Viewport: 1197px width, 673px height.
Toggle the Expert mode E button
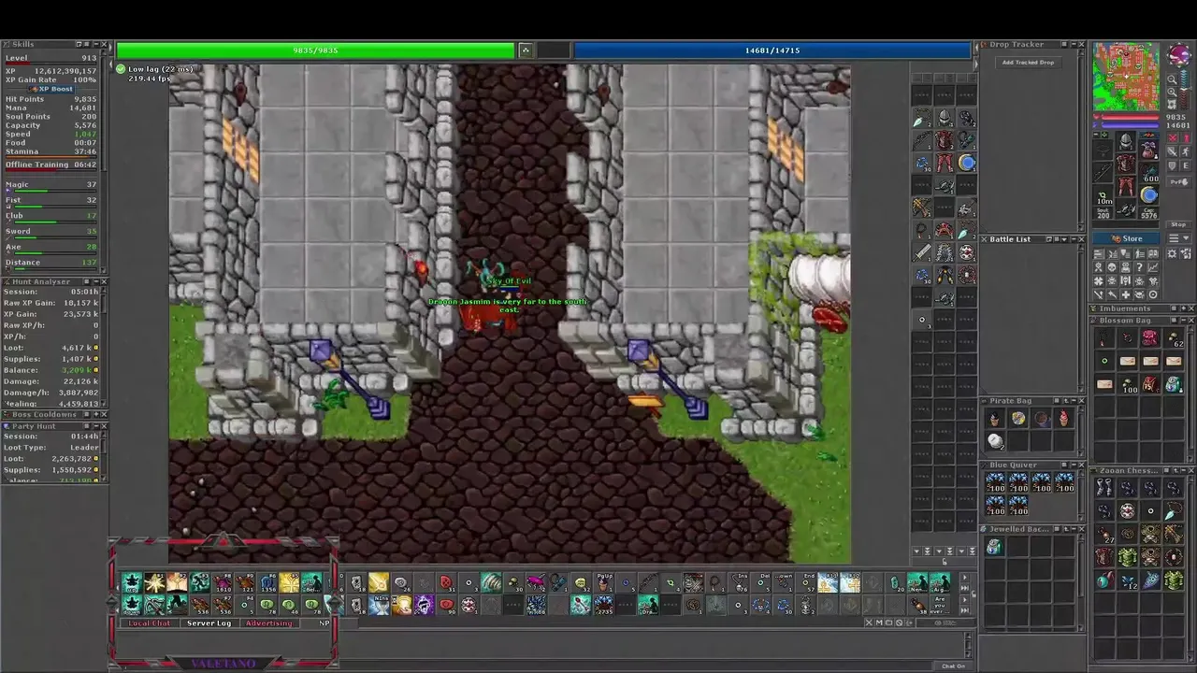point(1186,165)
